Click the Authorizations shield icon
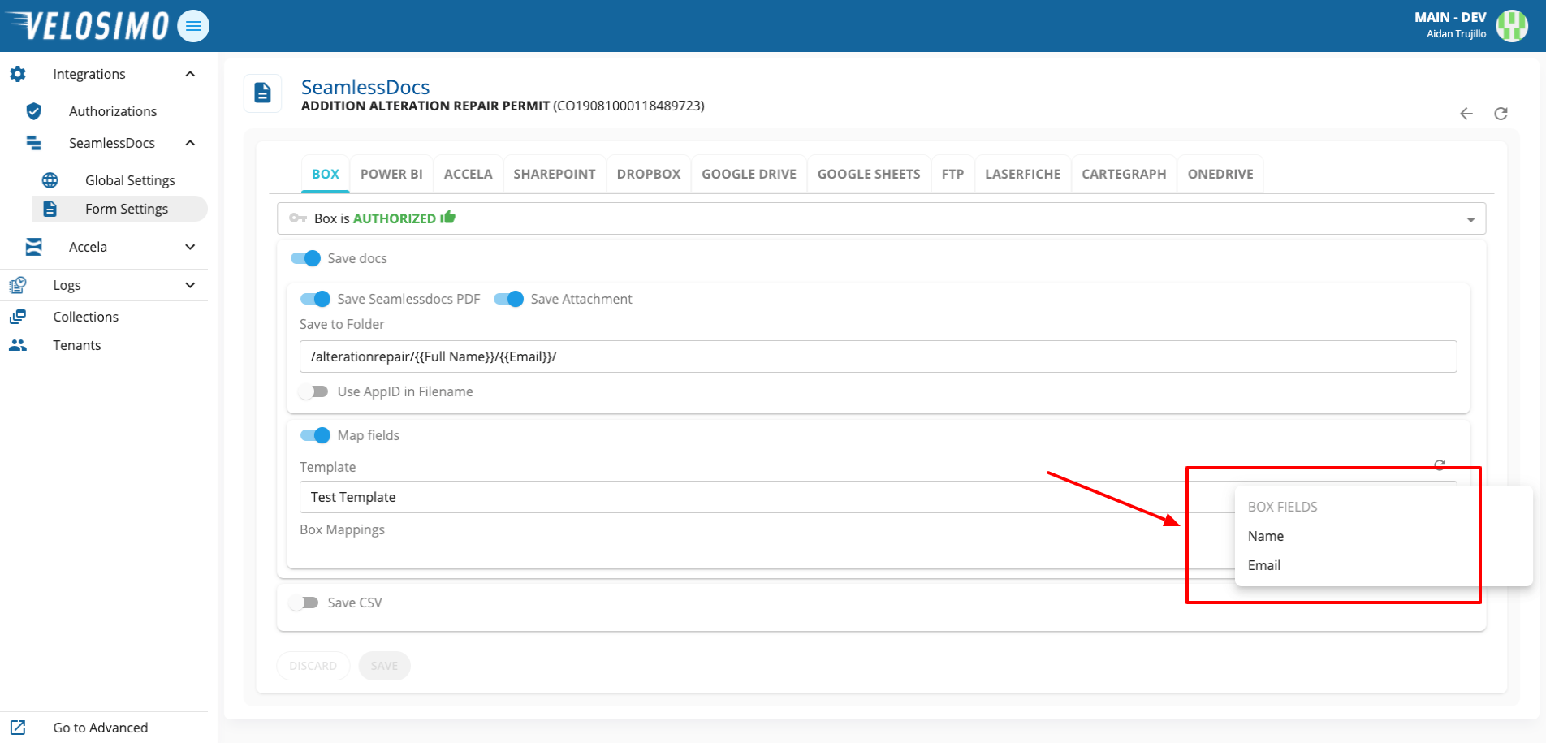Screen dimensions: 1546x743 pos(34,111)
